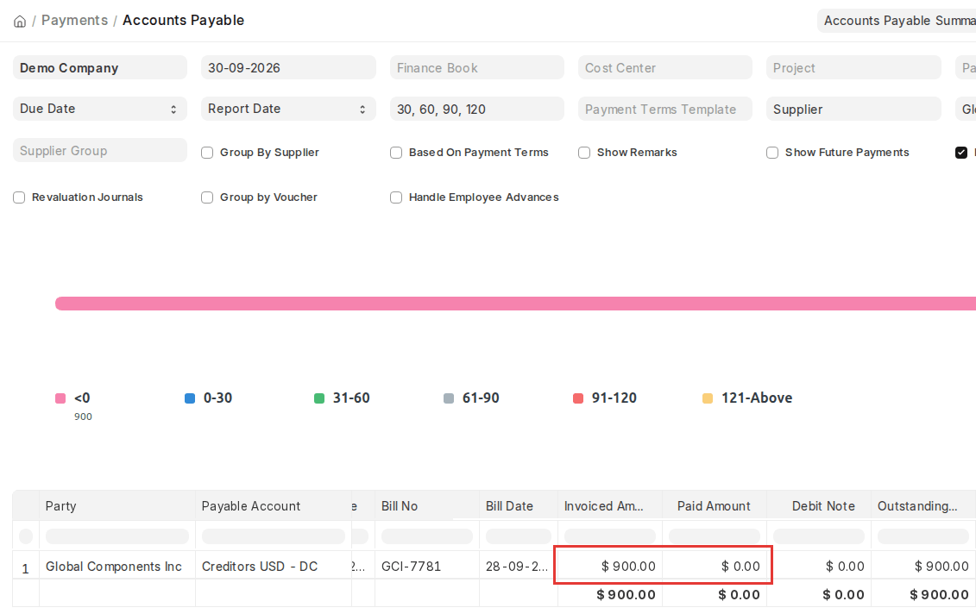
Task: Select the 28-09 bill date cell
Action: coord(519,566)
